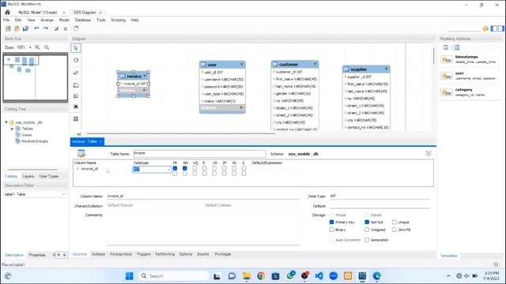Enable the Unsigned checkbox

[367, 230]
